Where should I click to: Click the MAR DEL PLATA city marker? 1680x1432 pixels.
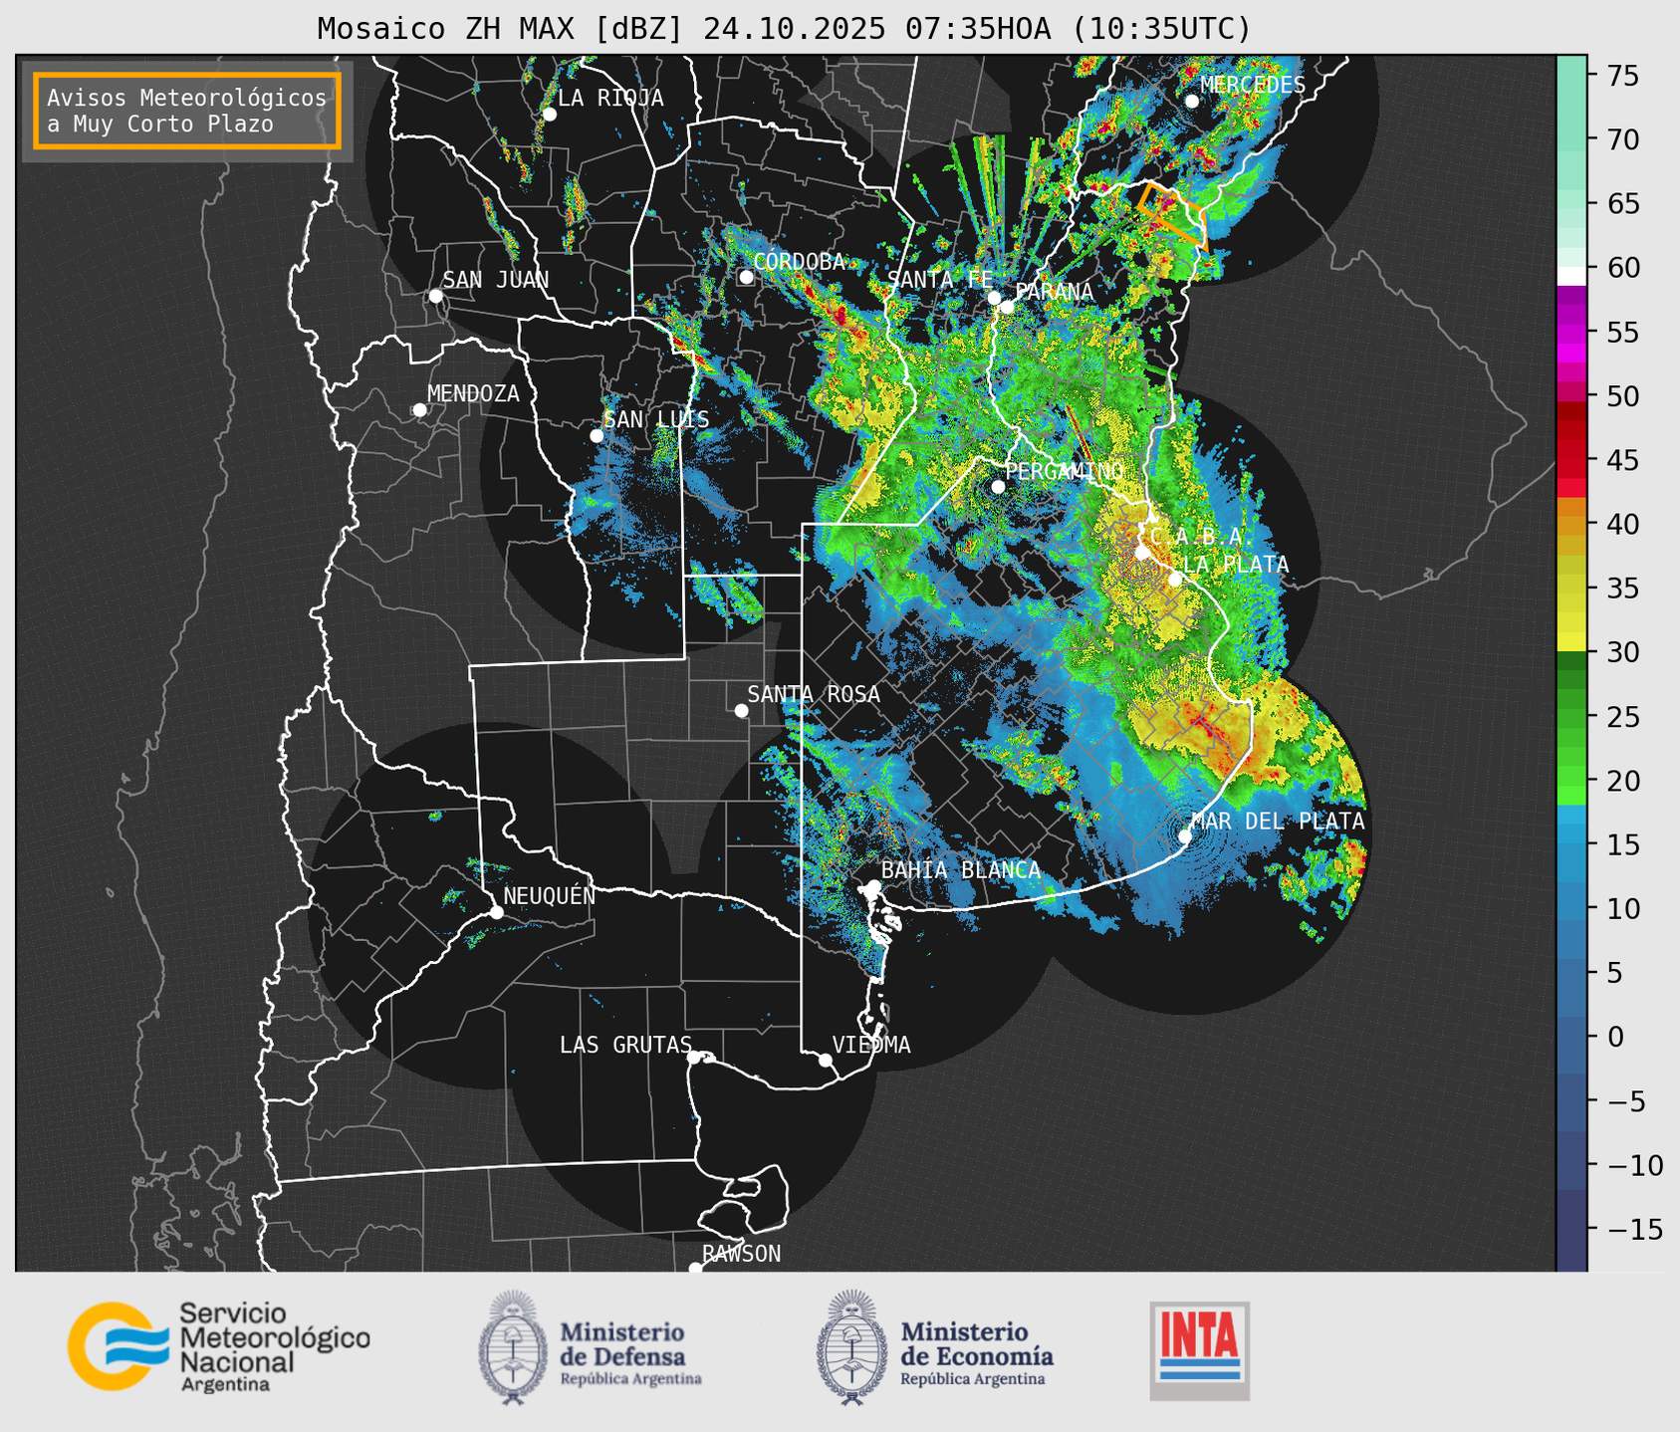coord(1185,835)
